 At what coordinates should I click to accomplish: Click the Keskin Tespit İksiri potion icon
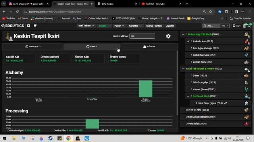(x=8, y=37)
